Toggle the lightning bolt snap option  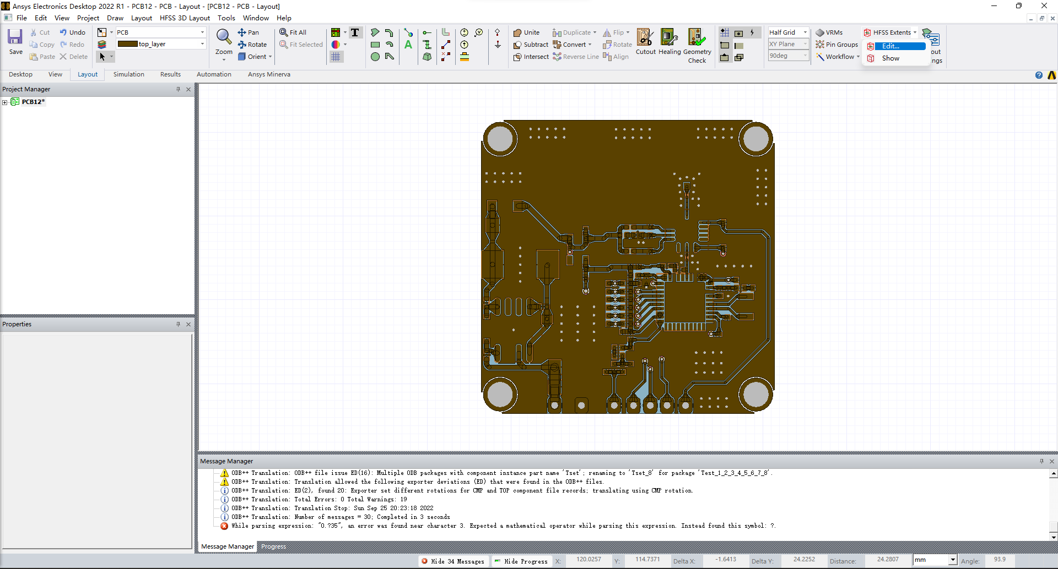point(752,32)
